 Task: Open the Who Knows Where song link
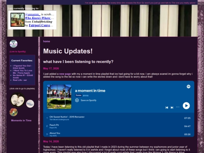(38, 18)
